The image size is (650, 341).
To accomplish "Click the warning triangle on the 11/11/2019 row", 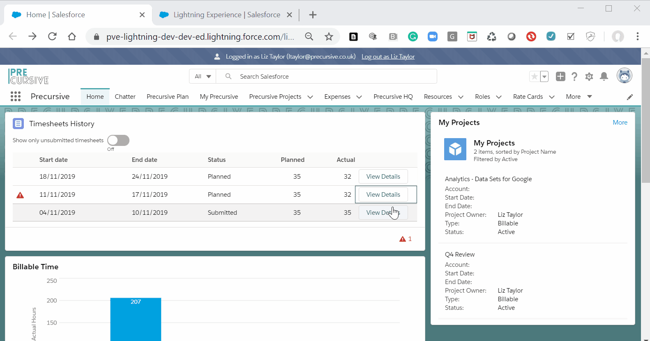I will point(20,195).
